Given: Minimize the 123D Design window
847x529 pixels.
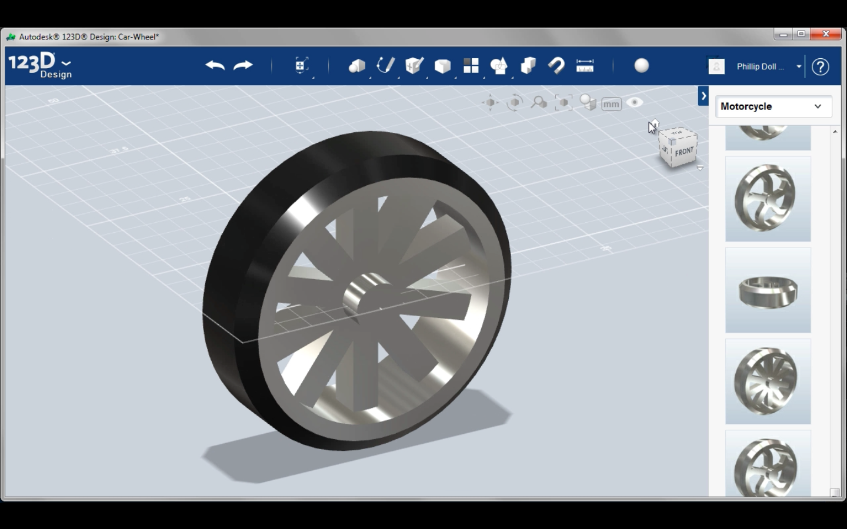Looking at the screenshot, I should [783, 34].
